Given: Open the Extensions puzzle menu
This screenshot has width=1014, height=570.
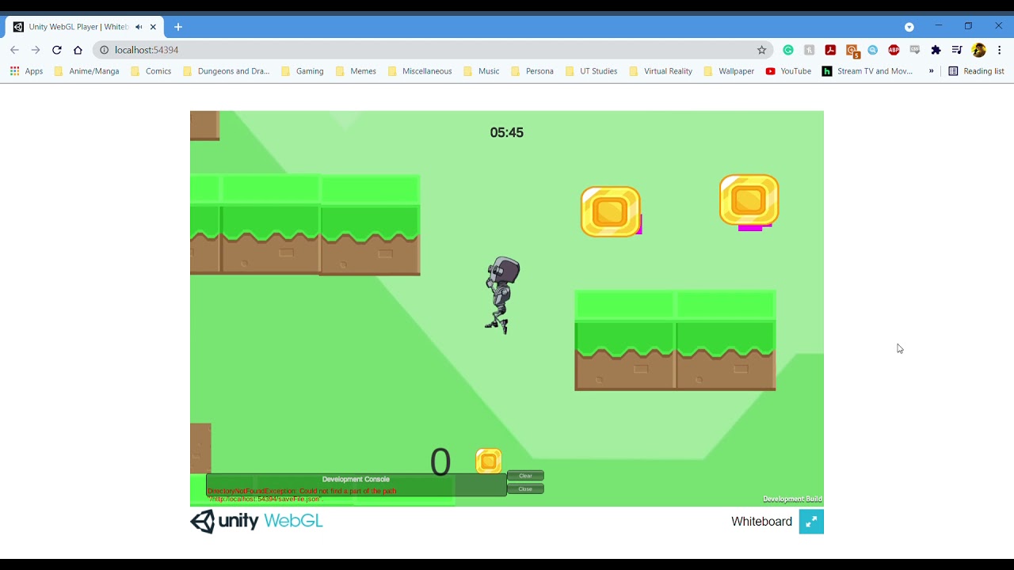Looking at the screenshot, I should click(x=936, y=50).
